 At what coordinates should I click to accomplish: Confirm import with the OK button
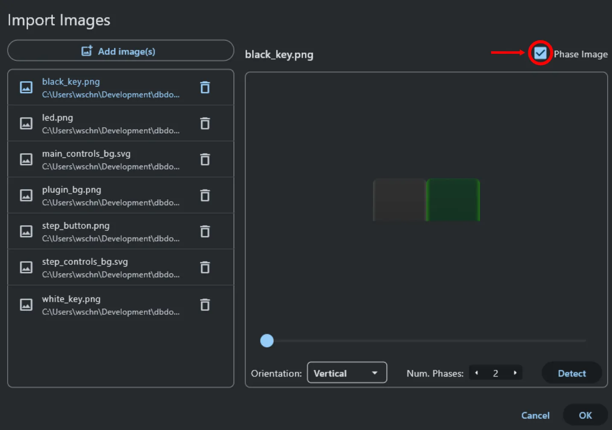(x=585, y=415)
